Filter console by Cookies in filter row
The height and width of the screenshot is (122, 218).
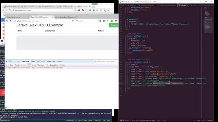pos(62,65)
